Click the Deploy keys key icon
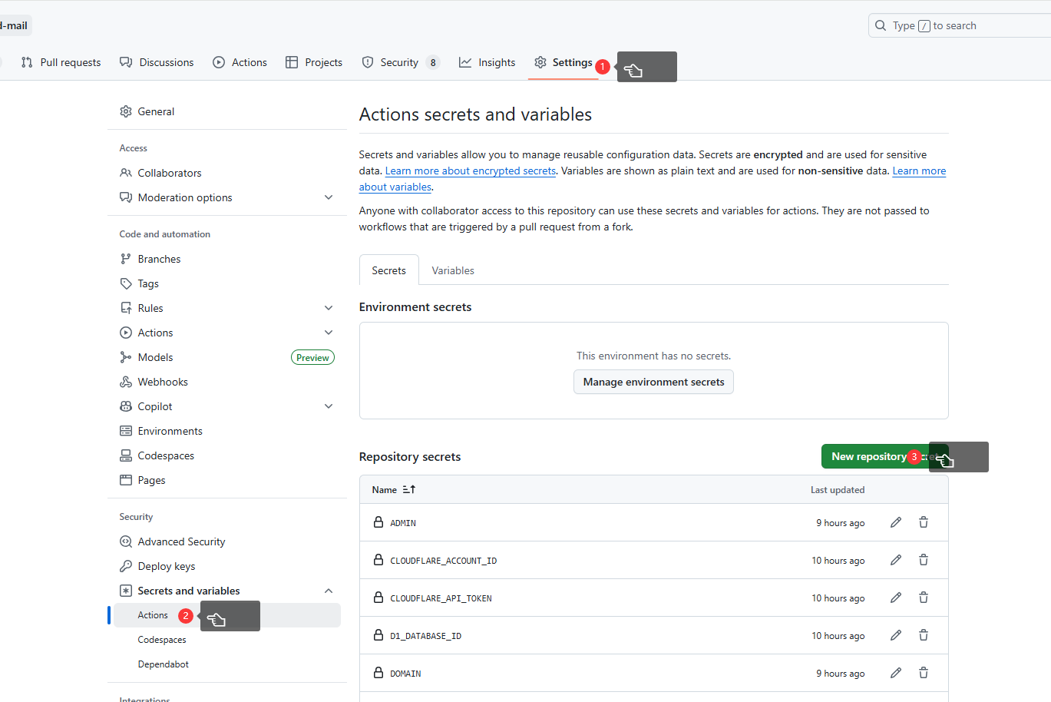Image resolution: width=1051 pixels, height=702 pixels. point(125,566)
